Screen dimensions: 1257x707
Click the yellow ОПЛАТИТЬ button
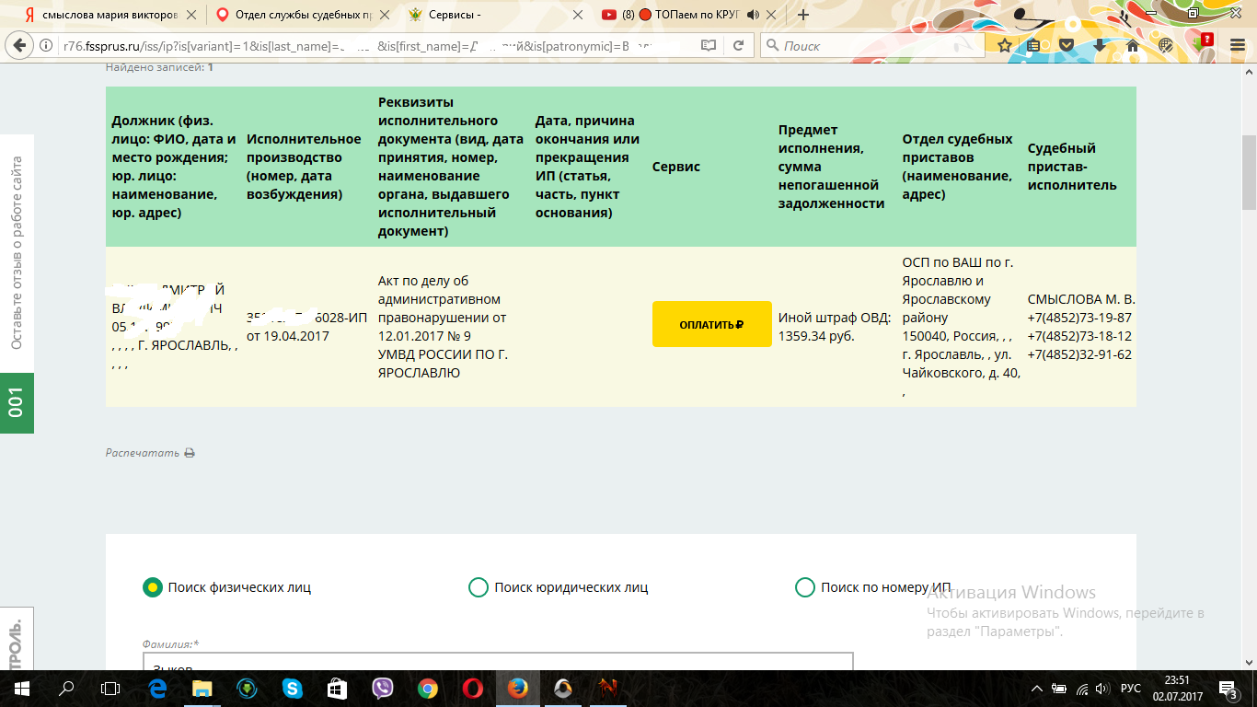pyautogui.click(x=711, y=324)
